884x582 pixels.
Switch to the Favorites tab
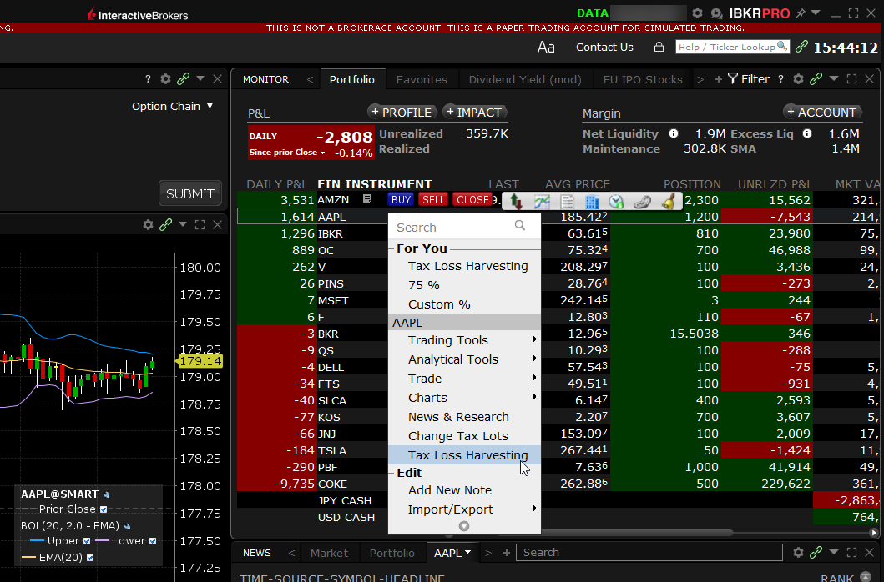(422, 80)
